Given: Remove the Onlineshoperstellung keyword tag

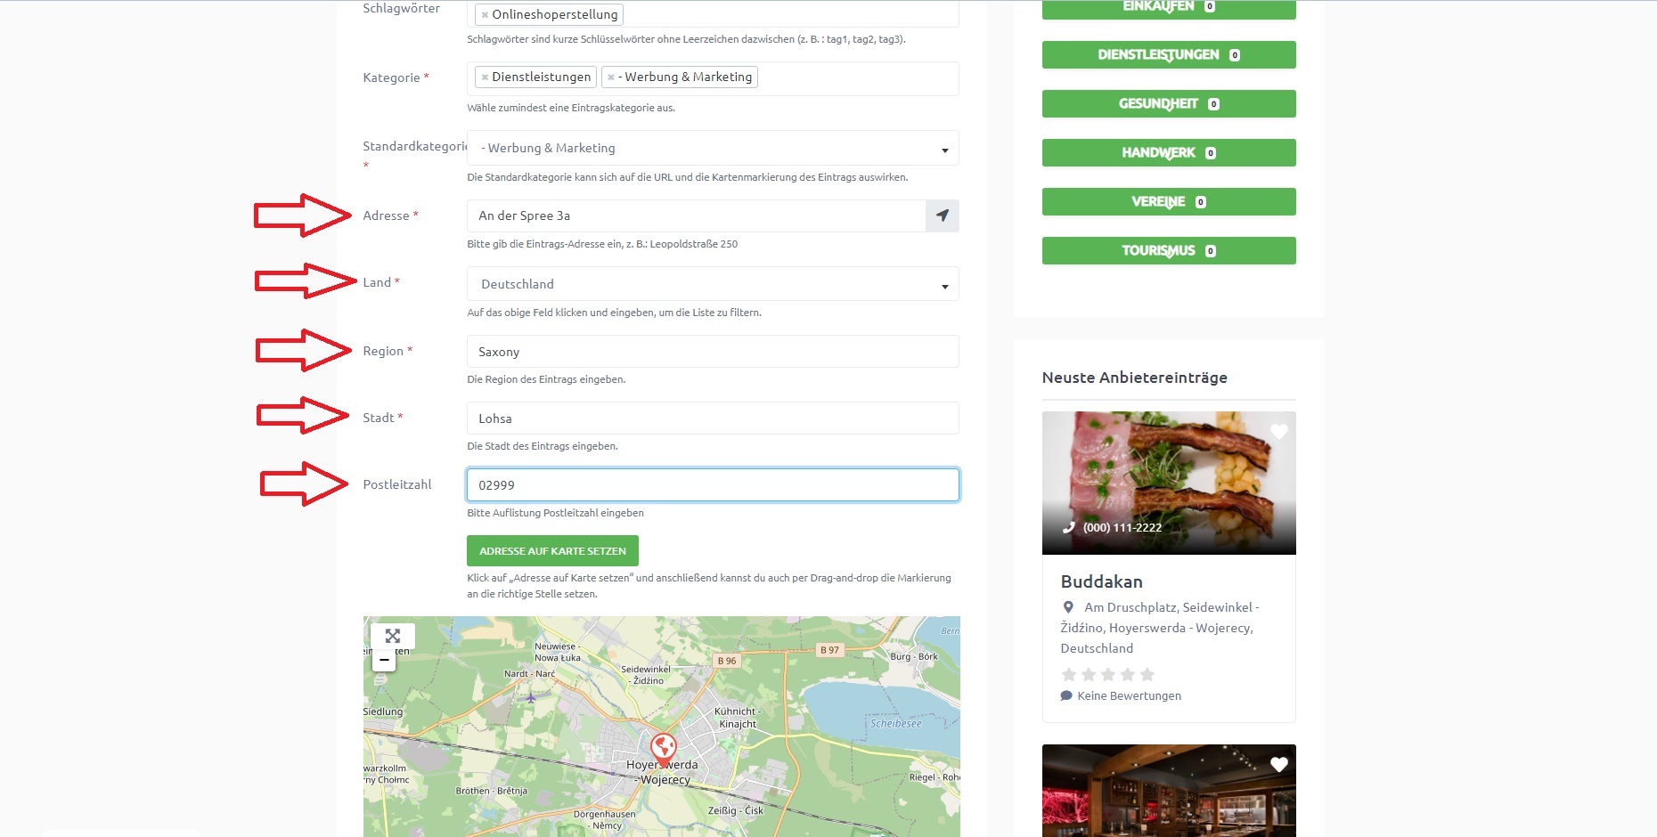Looking at the screenshot, I should pos(485,15).
